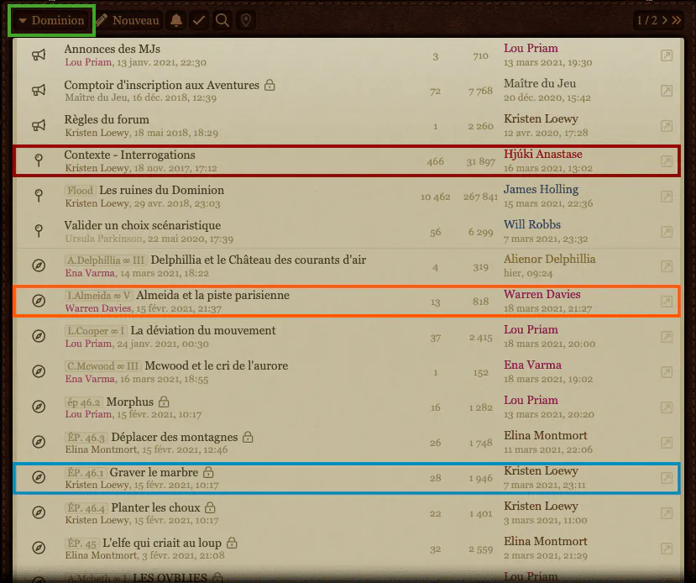Viewport: 696px width, 583px height.
Task: Go to last post of Déplacer des montagnes
Action: [667, 443]
